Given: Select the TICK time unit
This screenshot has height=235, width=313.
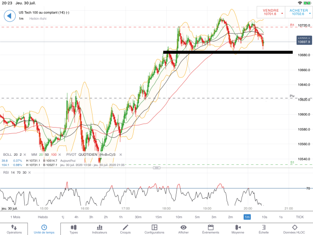Looking at the screenshot, I should (300, 217).
